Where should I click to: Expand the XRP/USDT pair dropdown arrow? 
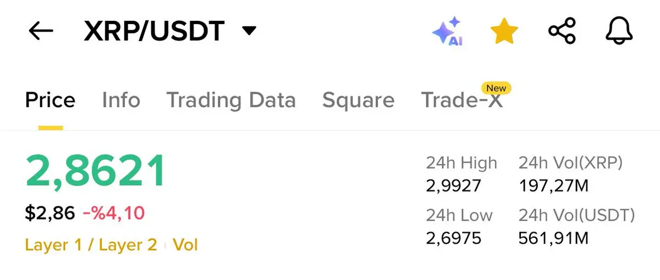(249, 31)
